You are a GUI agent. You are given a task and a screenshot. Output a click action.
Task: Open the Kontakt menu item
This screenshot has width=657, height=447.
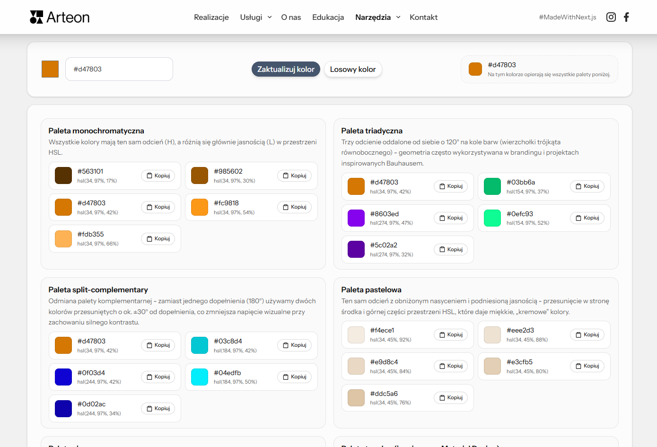[423, 17]
